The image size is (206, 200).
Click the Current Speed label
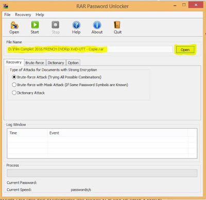tap(19, 190)
